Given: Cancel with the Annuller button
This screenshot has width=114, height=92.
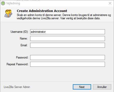Looking at the screenshot, I should coord(102,87).
